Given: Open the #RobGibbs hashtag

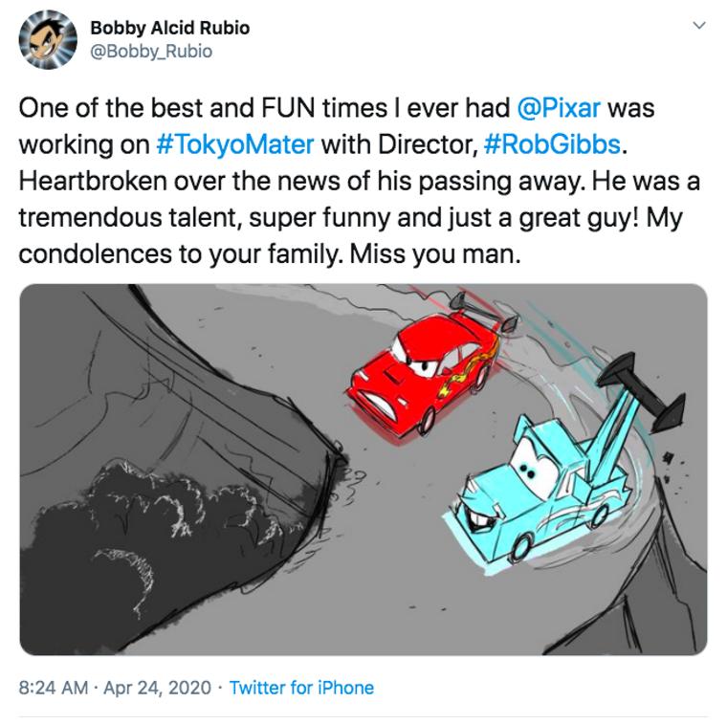Looking at the screenshot, I should click(x=552, y=144).
